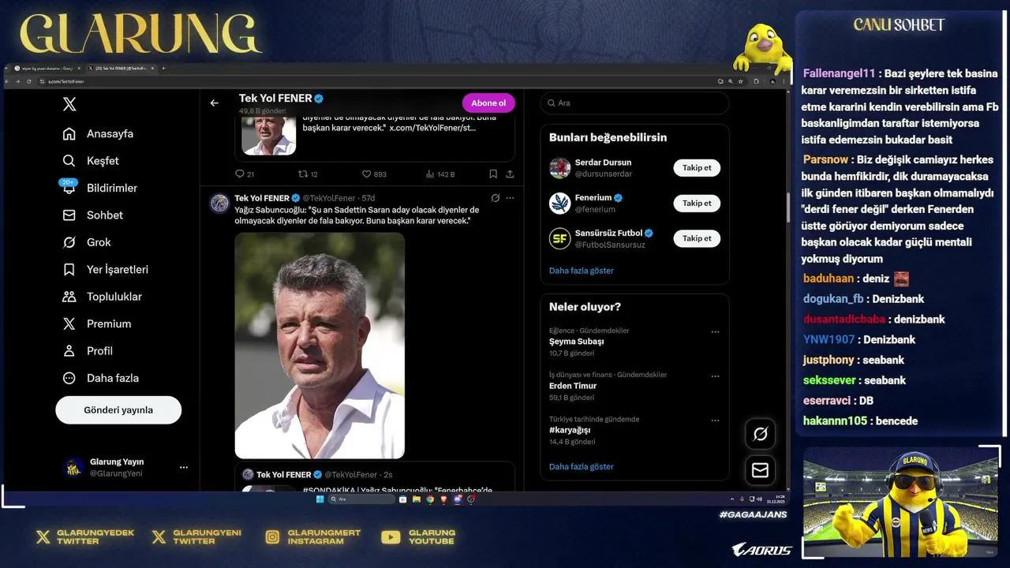Open Keşfet explore section

tap(92, 160)
